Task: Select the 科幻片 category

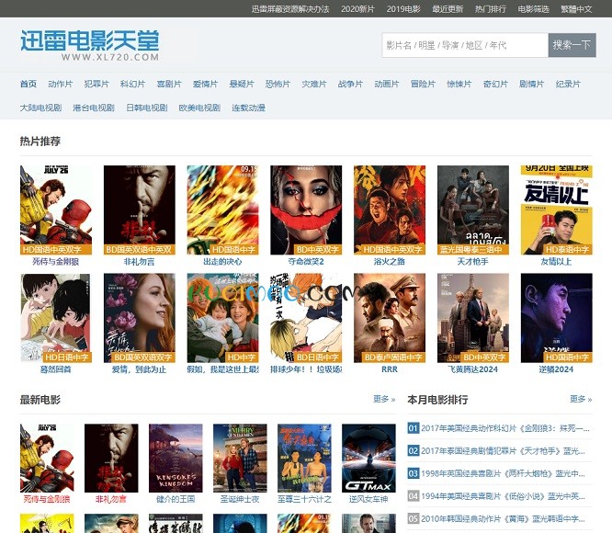Action: (132, 84)
